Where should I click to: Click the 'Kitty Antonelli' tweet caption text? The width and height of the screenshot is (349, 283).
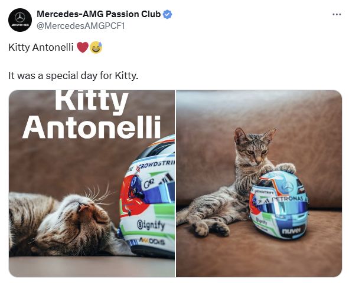click(41, 47)
